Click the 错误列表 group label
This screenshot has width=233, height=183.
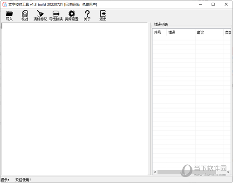(x=161, y=24)
